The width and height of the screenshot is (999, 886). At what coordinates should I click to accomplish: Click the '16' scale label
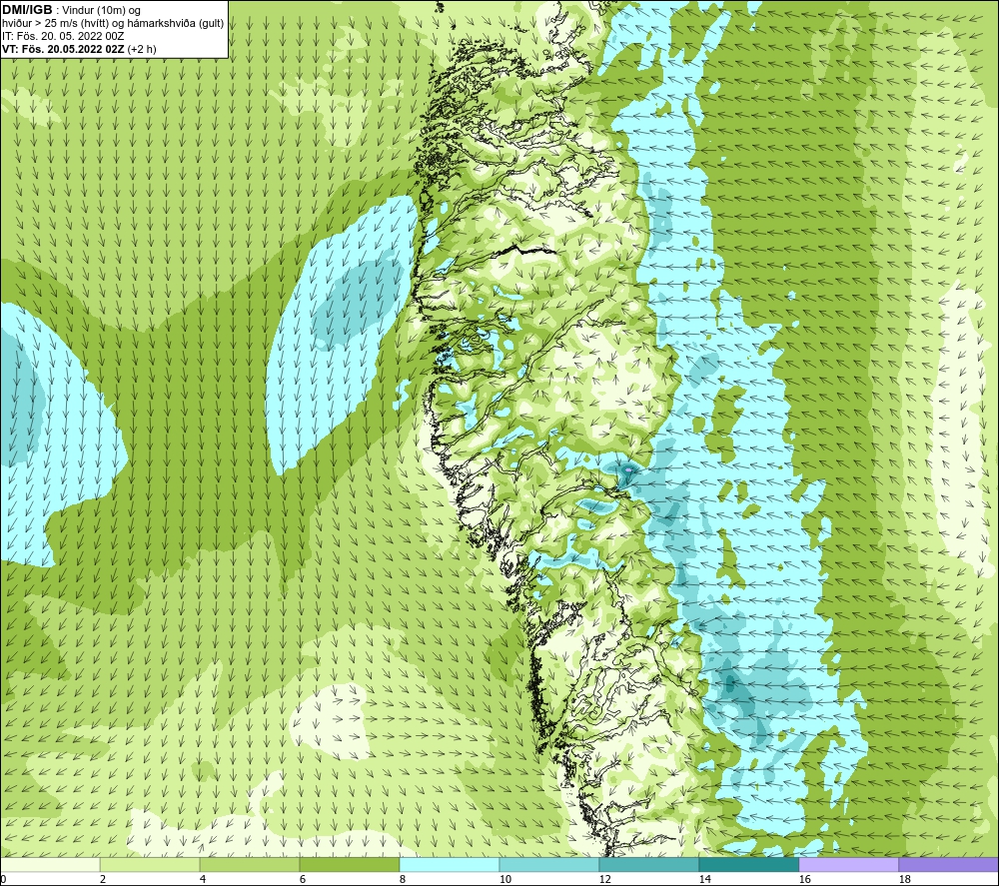pos(804,880)
